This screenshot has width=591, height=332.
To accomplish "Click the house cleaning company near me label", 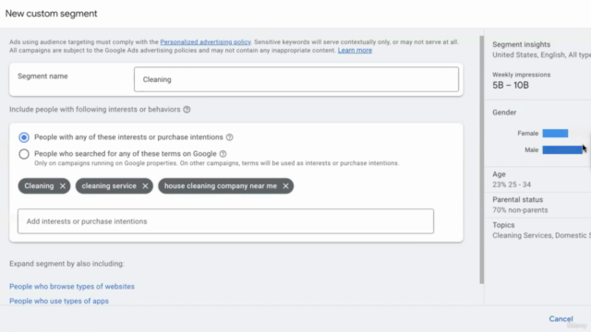I will coord(221,186).
